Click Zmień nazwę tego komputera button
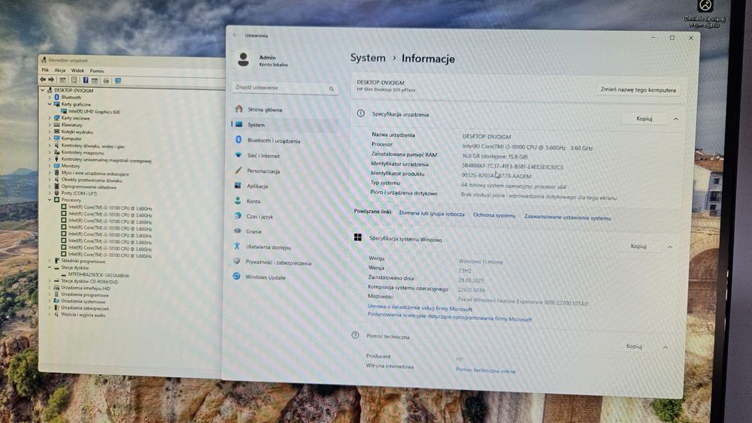Viewport: 752px width, 423px height. coord(638,90)
